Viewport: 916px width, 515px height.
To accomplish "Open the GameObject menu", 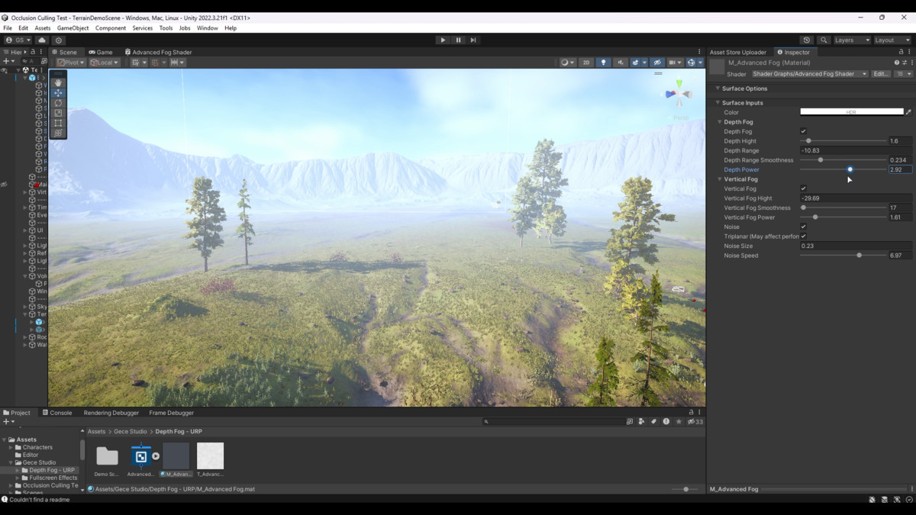I will 73,28.
